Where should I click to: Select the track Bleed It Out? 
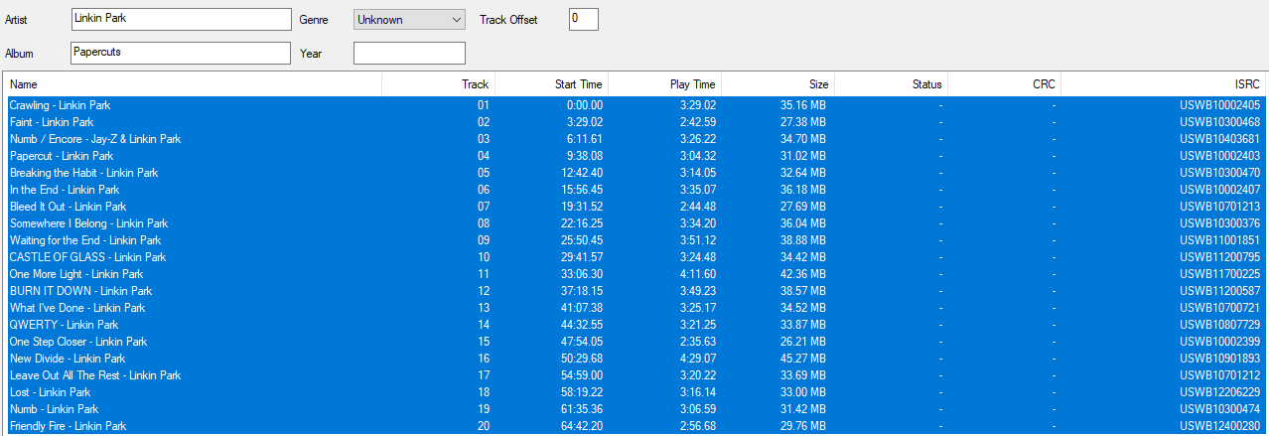pos(634,207)
